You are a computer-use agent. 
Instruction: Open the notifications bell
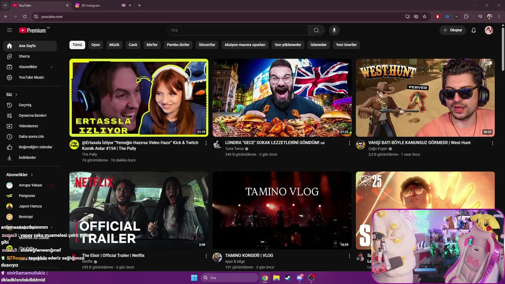click(474, 30)
